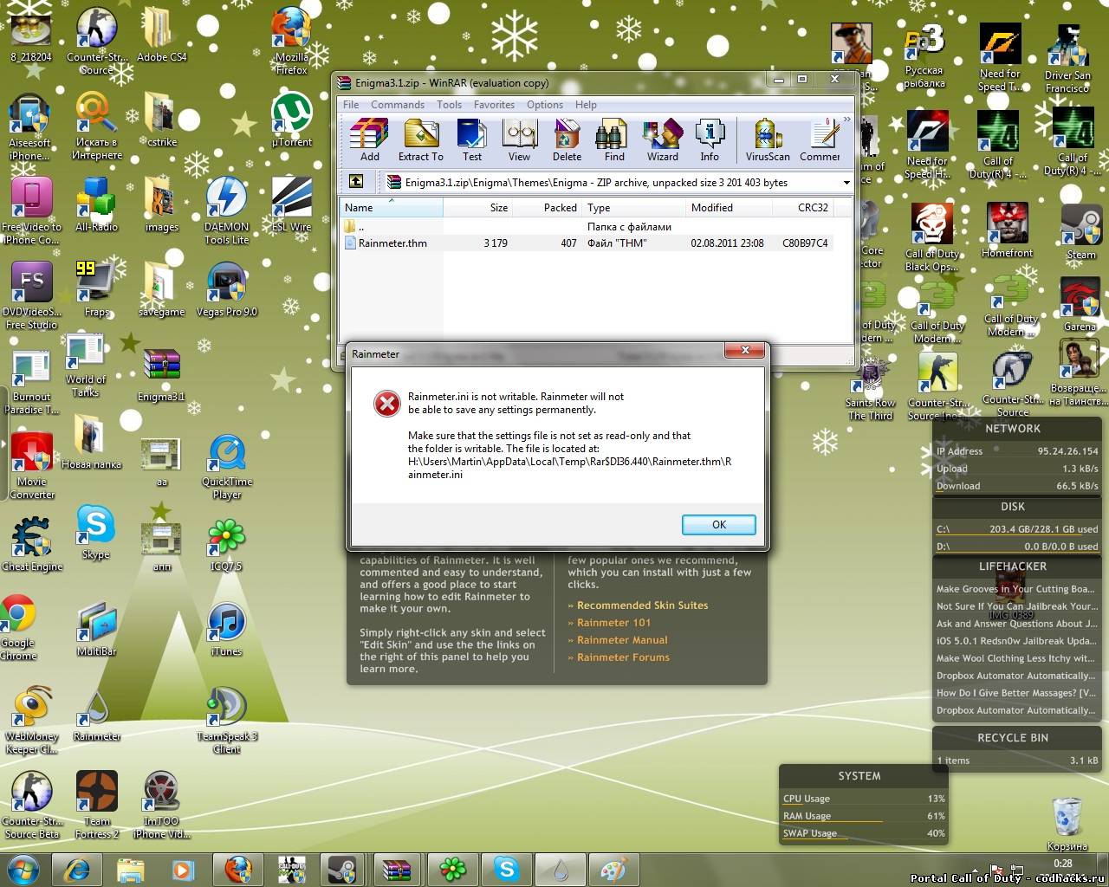Screen dimensions: 1109x887
Task: Click the µTorrent desktop icon
Action: tap(292, 121)
